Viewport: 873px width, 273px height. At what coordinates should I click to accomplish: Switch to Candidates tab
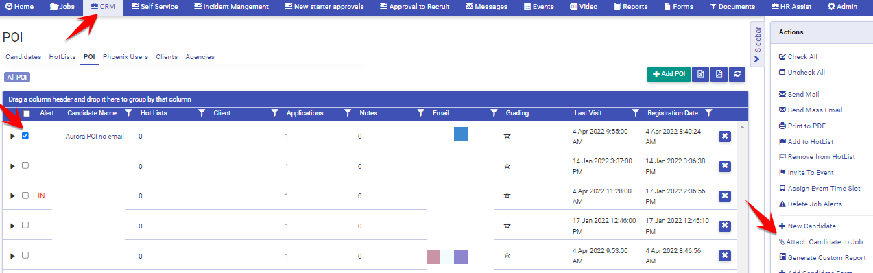[x=23, y=57]
